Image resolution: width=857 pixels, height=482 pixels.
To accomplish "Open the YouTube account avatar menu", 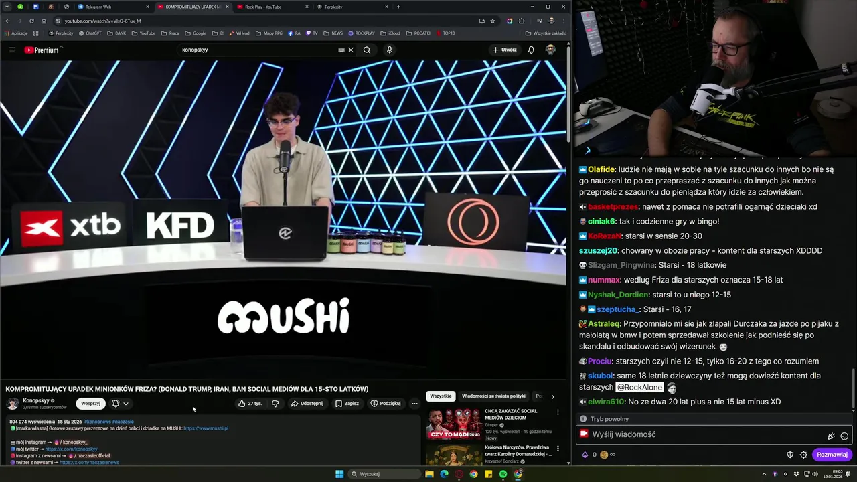I will coord(550,50).
